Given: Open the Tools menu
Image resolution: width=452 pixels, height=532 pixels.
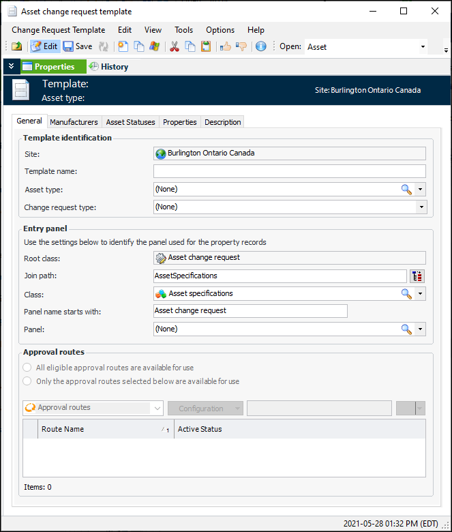Looking at the screenshot, I should click(183, 30).
